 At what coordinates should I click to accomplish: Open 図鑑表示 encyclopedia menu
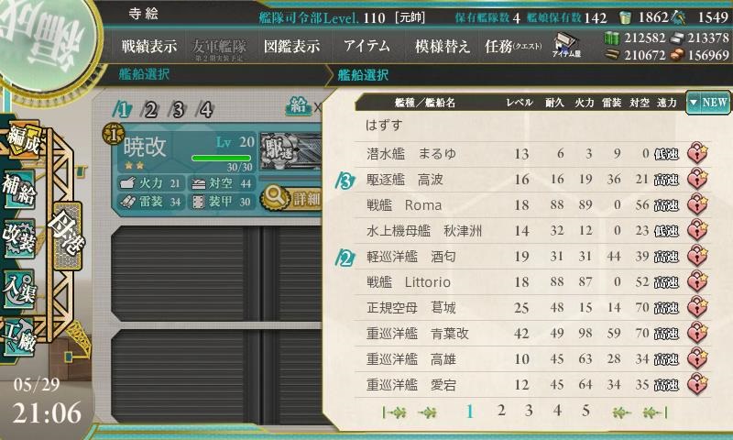291,46
